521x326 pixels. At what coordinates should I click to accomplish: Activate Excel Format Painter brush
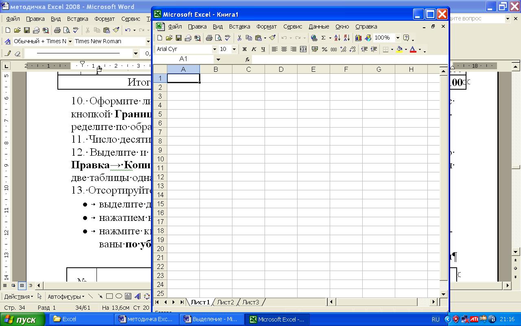[x=272, y=38]
